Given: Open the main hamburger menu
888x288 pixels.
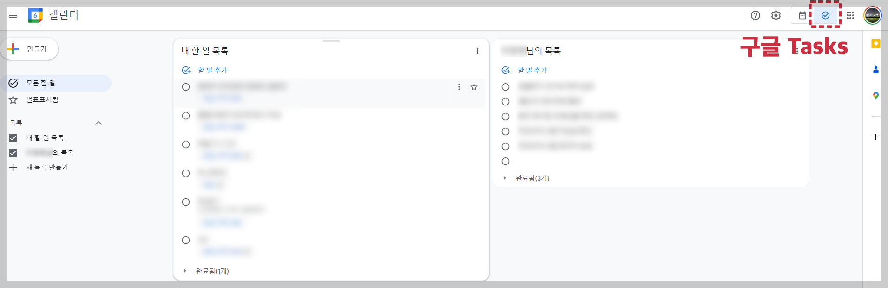Looking at the screenshot, I should point(13,15).
